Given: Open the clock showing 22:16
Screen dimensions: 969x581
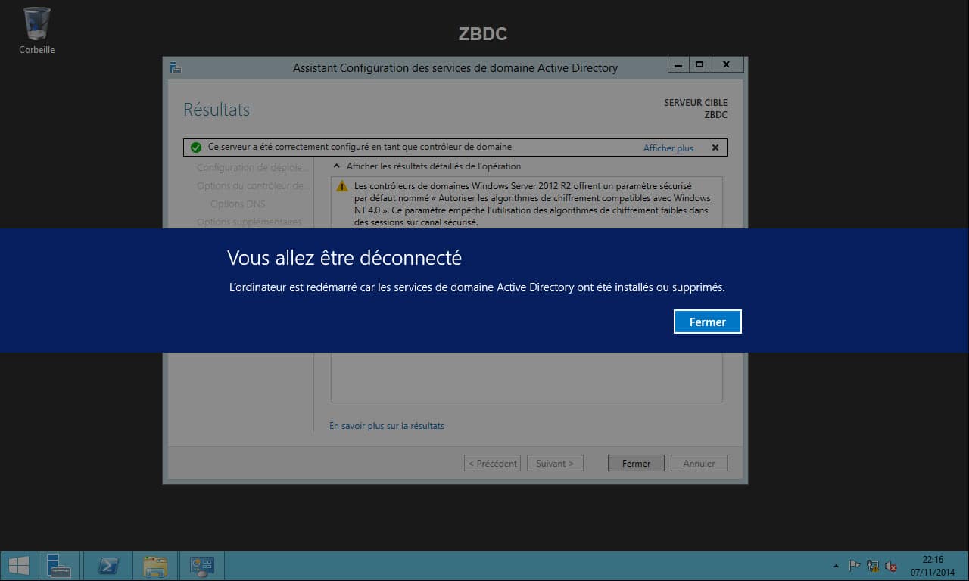Looking at the screenshot, I should click(x=933, y=566).
